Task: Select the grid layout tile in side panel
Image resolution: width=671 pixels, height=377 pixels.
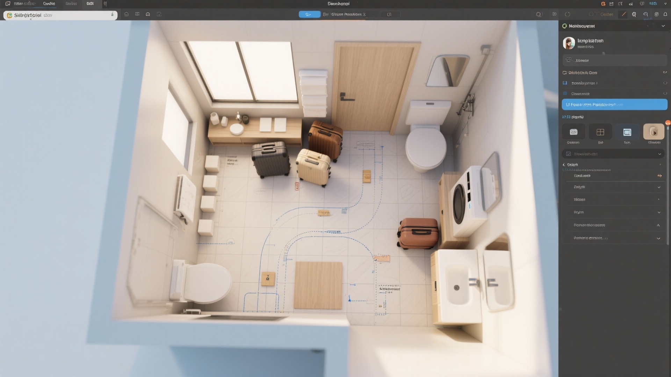Action: [600, 132]
